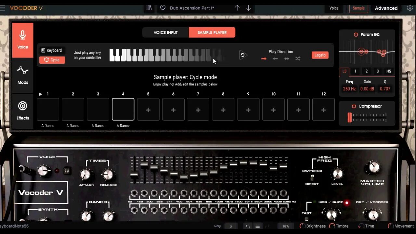
Task: Switch to the Sample Player tab
Action: coord(212,32)
